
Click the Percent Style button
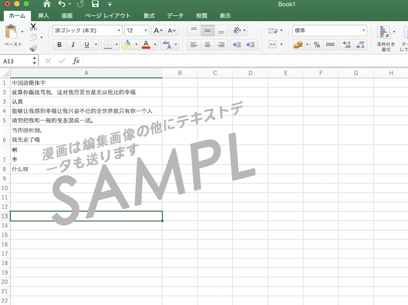[x=317, y=44]
